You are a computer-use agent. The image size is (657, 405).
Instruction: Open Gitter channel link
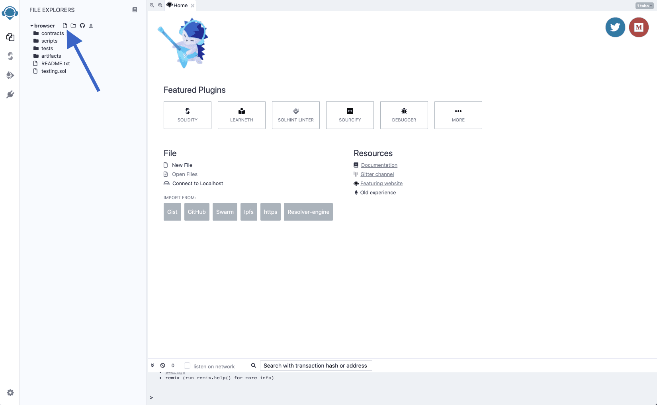pos(377,174)
